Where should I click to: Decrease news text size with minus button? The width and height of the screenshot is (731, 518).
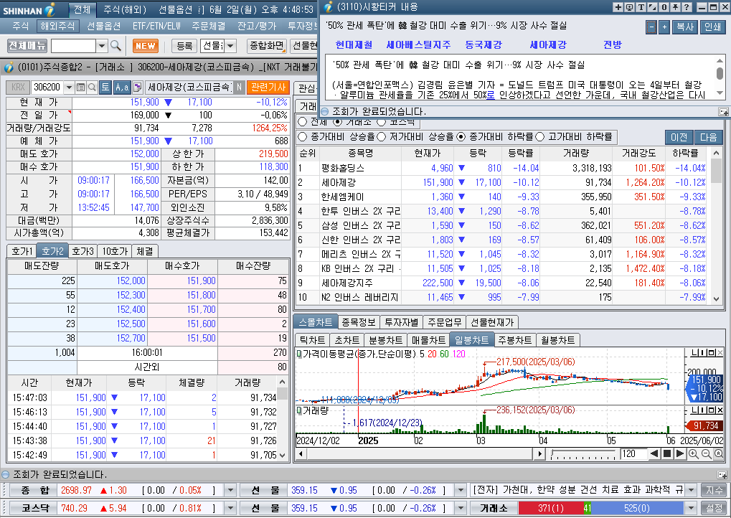coord(651,27)
